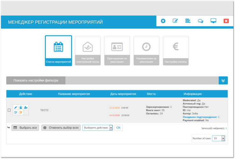Open the chat bubbles icon in header
Image resolution: width=235 pixels, height=159 pixels.
click(x=200, y=21)
